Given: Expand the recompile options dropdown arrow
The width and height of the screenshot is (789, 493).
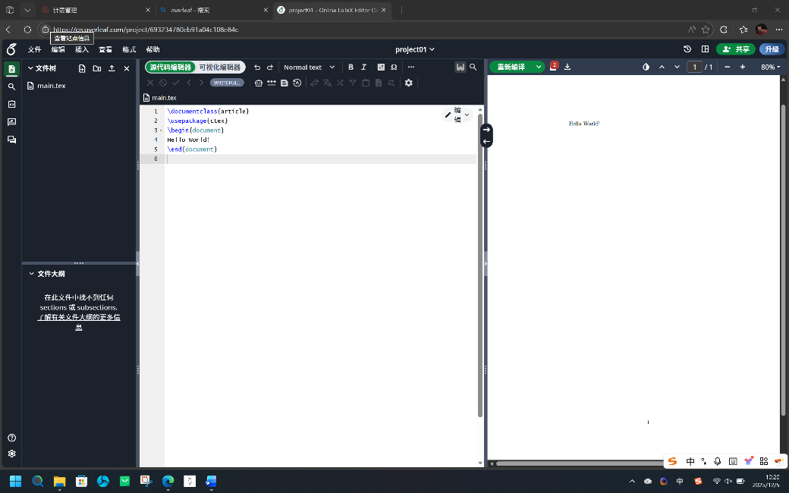Looking at the screenshot, I should pos(539,67).
